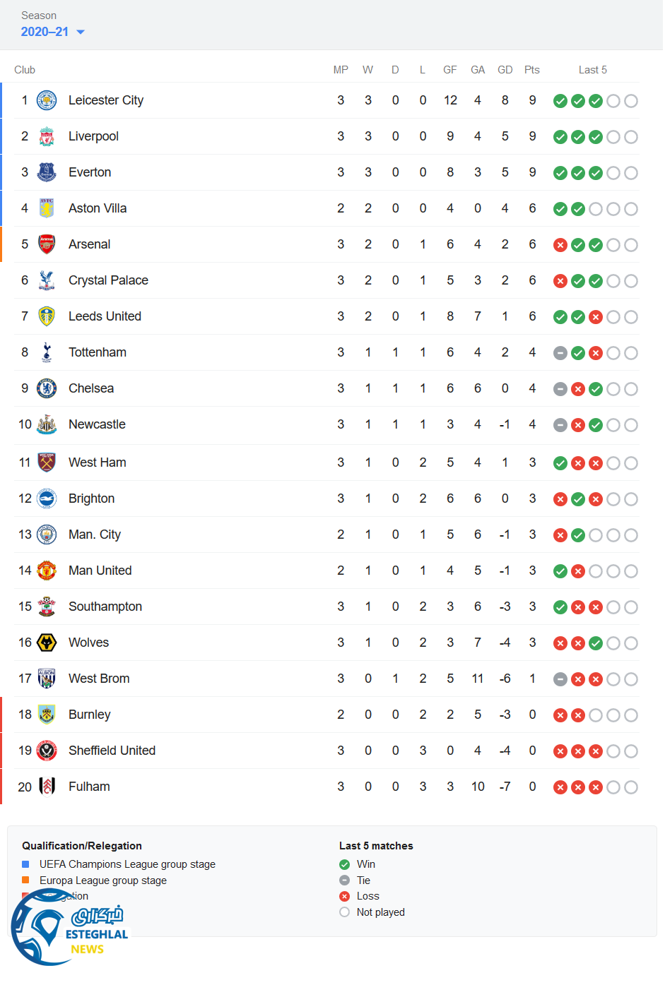
Task: Click the Arsenal club crest
Action: point(47,244)
